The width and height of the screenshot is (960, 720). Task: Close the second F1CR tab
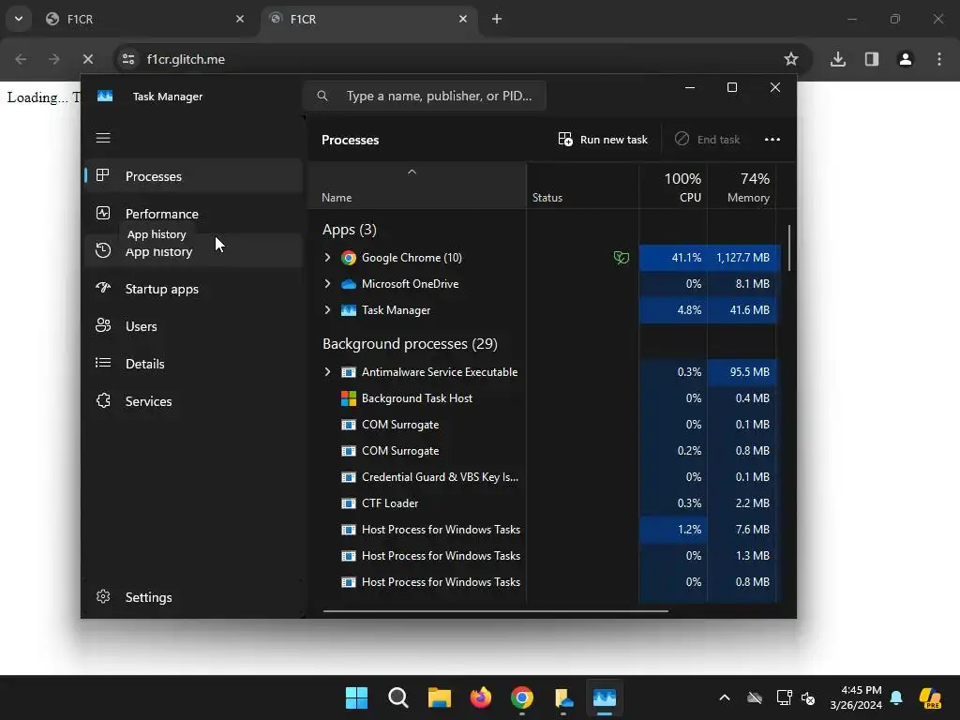[463, 19]
